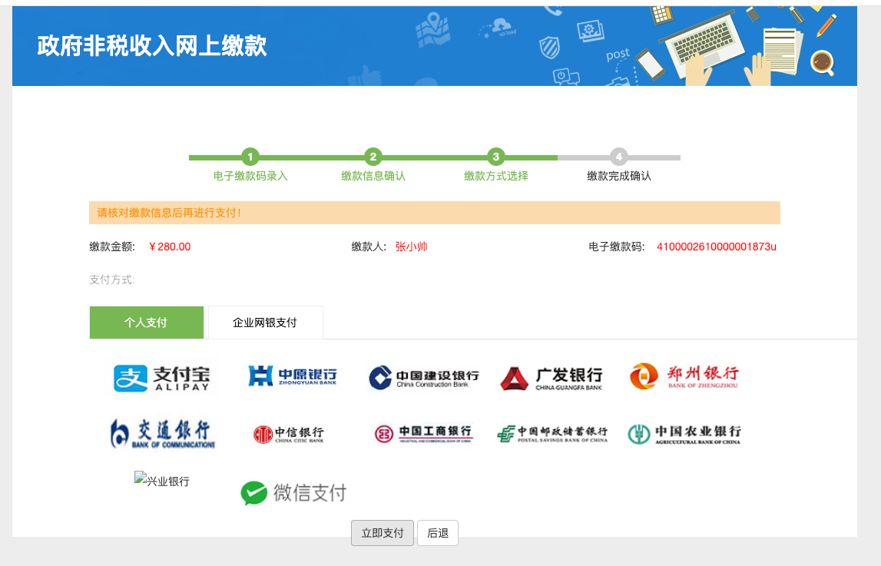The image size is (881, 566).
Task: Select Postal Savings Bank of China logo
Action: coord(552,433)
